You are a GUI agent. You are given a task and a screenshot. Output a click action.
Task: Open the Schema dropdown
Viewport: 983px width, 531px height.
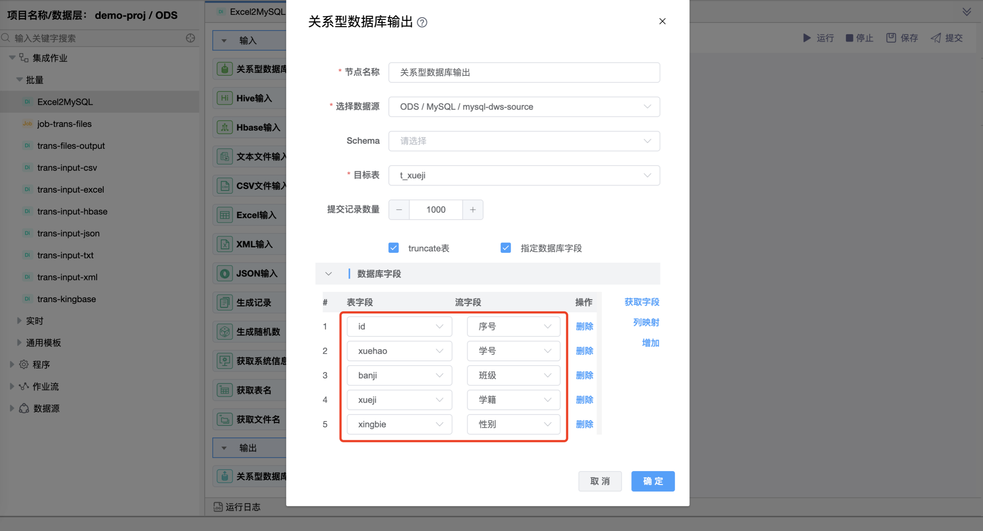tap(523, 141)
